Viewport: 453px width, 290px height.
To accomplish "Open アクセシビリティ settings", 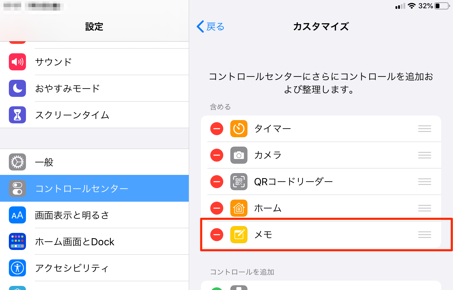I will click(x=94, y=268).
